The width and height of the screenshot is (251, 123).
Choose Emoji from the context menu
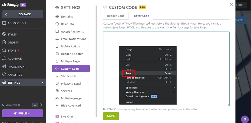pos(148,49)
